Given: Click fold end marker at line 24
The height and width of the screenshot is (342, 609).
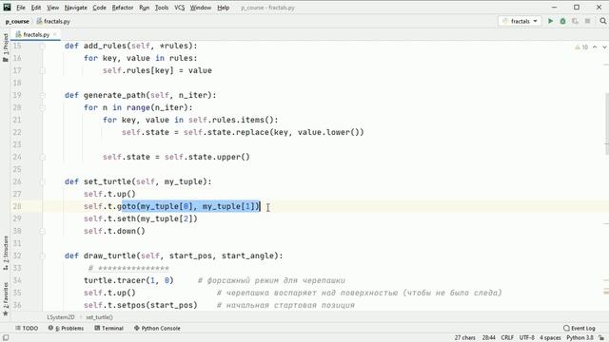Looking at the screenshot, I should coord(42,157).
